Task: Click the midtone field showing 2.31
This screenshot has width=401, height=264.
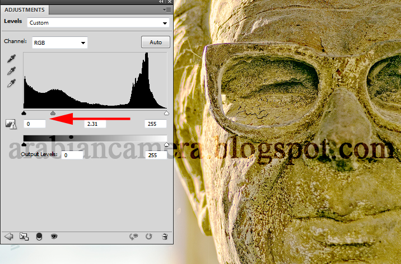Action: point(95,124)
